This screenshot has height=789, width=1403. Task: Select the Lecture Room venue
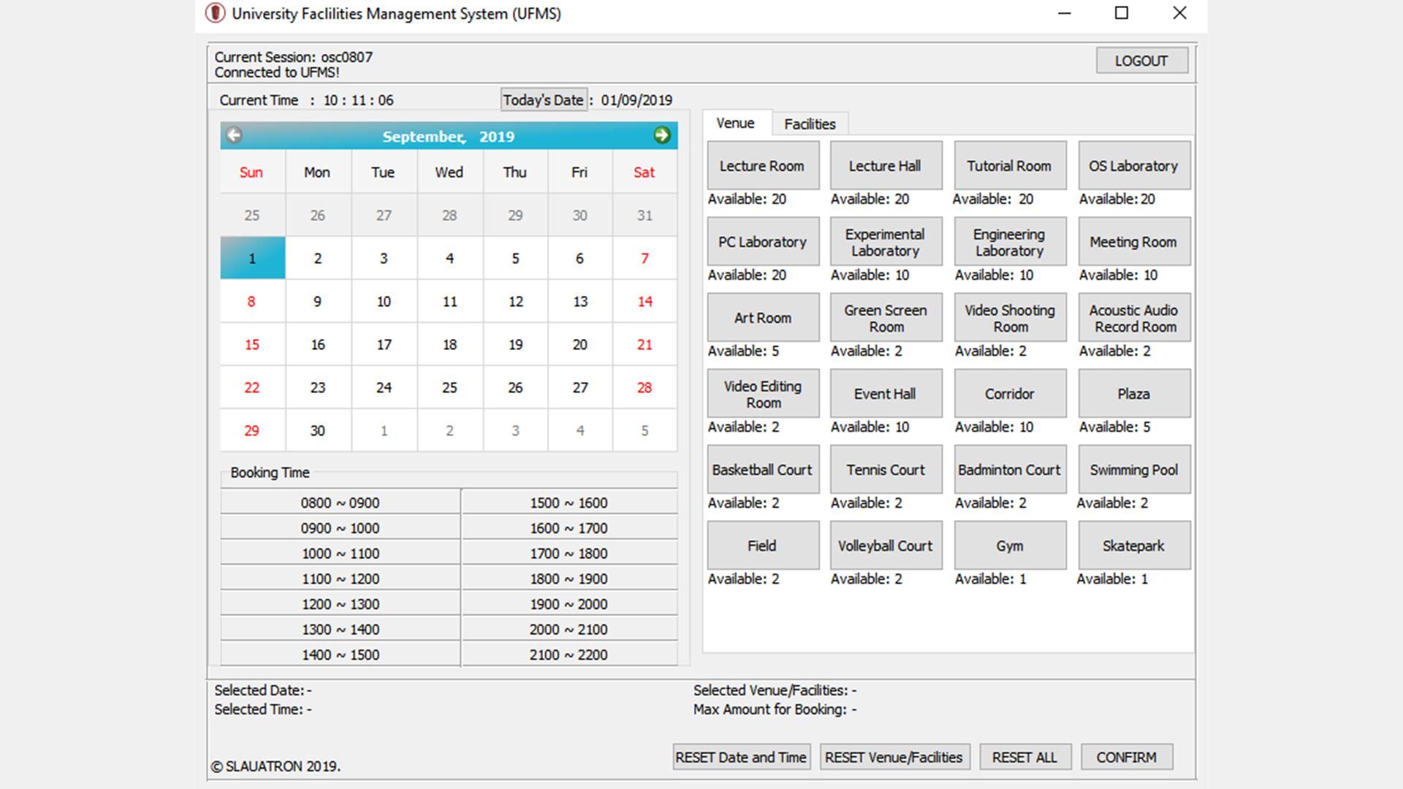click(x=762, y=166)
